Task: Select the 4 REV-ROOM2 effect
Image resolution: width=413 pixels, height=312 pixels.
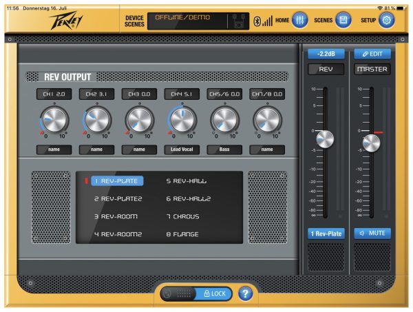Action: click(x=118, y=234)
